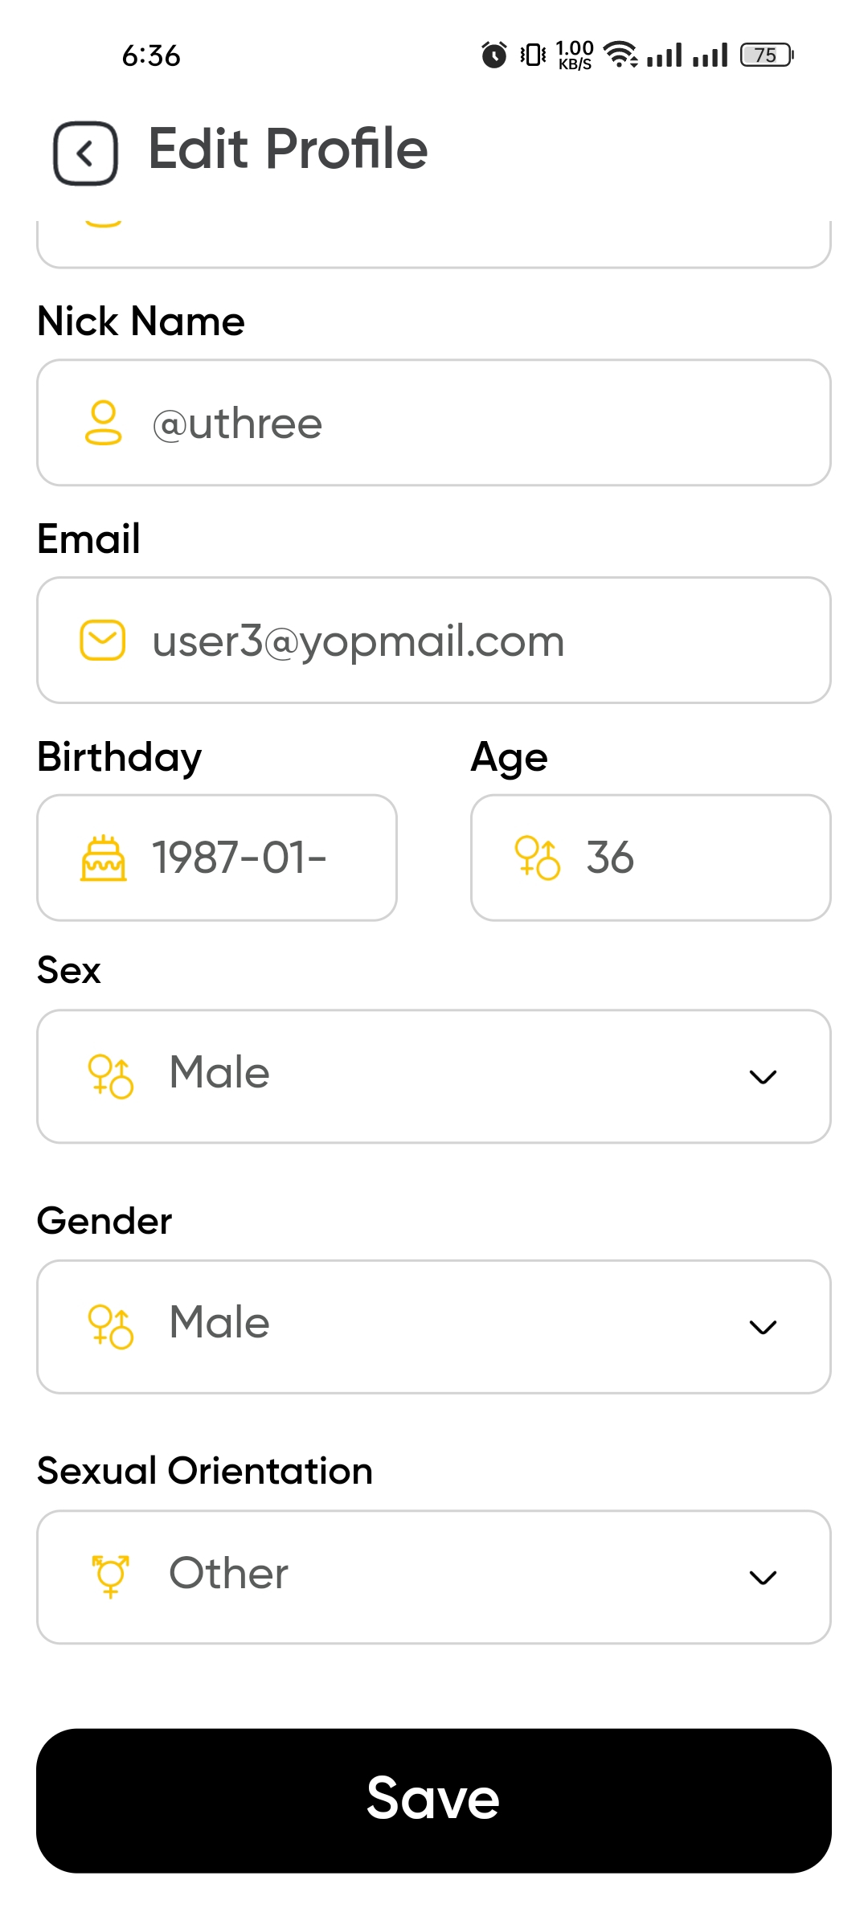Tap the icon in the Gender field

[110, 1326]
